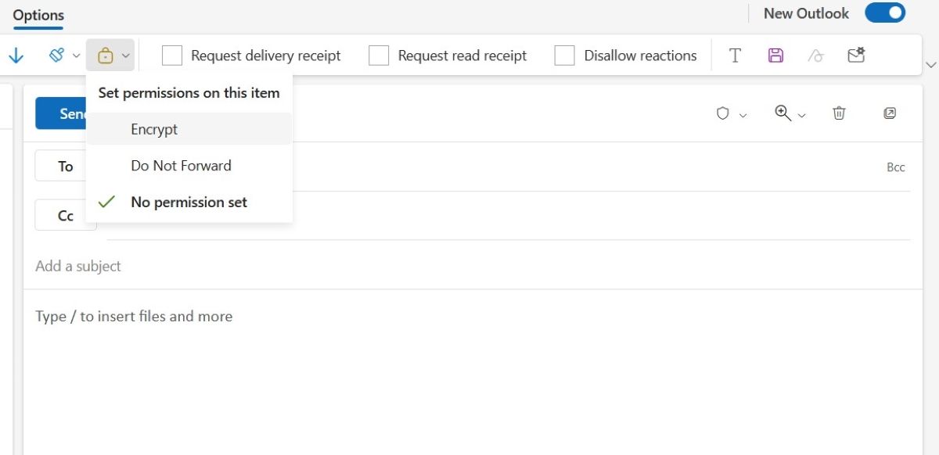939x455 pixels.
Task: Choose Do Not Forward permission
Action: [x=180, y=165]
